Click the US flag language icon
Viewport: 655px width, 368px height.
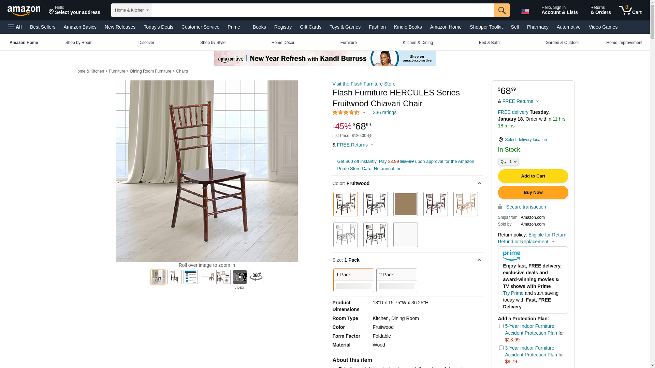pos(525,12)
